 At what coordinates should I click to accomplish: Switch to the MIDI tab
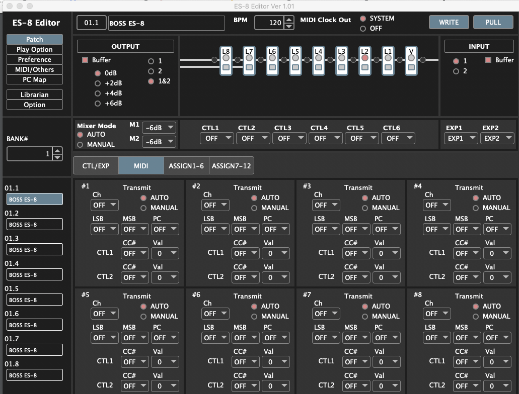(x=141, y=166)
